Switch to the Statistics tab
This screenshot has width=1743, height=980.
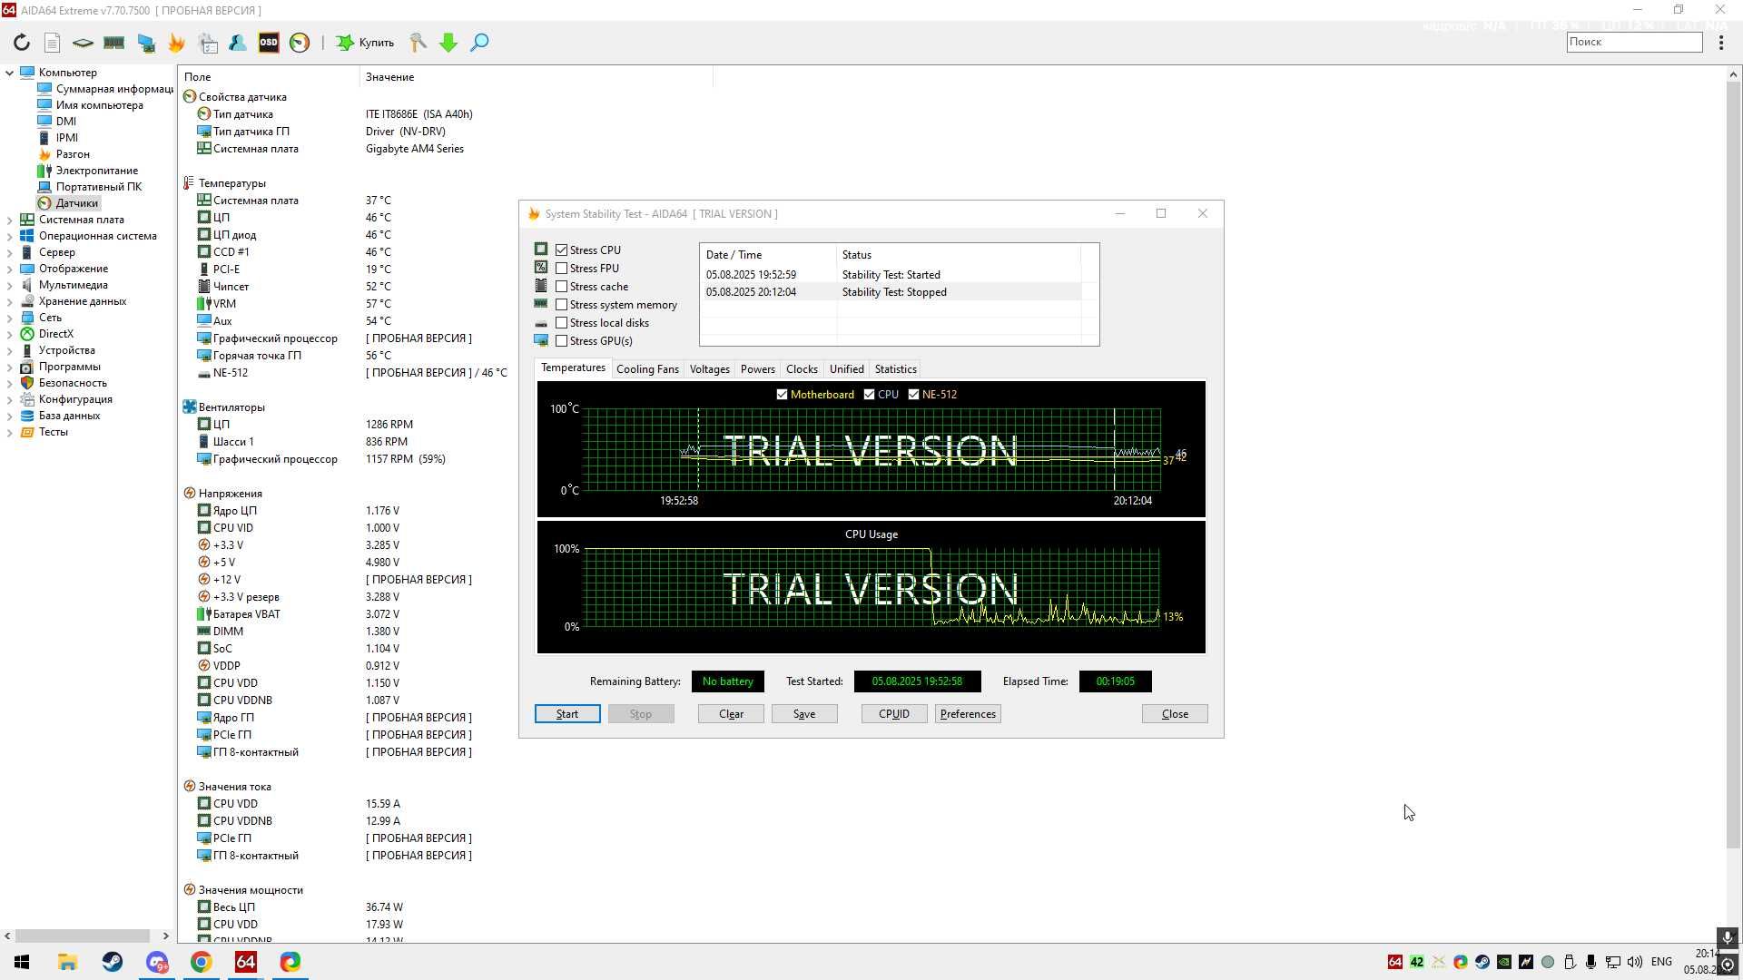895,369
